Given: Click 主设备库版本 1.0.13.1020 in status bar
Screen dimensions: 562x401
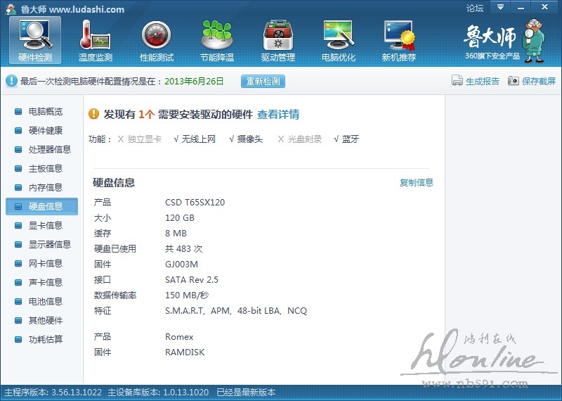Looking at the screenshot, I should point(158,393).
